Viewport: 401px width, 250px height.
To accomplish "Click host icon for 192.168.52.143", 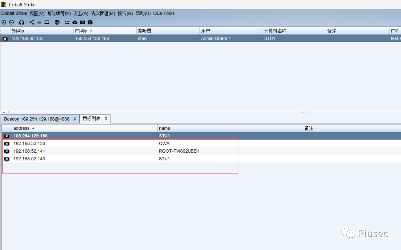I will 7,159.
